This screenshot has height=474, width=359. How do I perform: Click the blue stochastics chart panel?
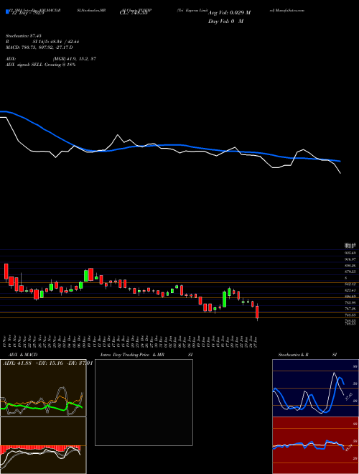coord(315,388)
